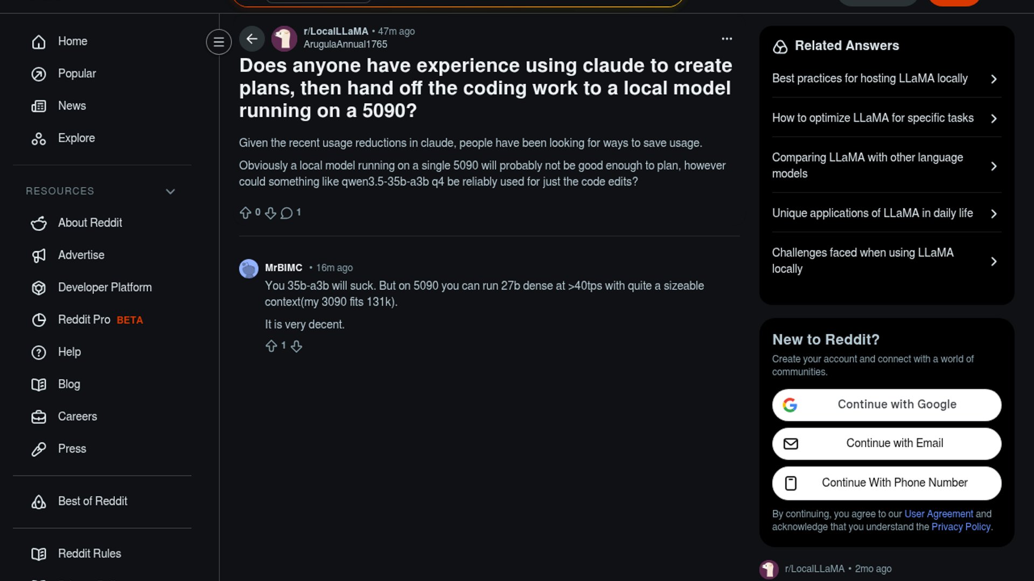This screenshot has height=581, width=1034.
Task: Downvote the main post
Action: pos(270,213)
